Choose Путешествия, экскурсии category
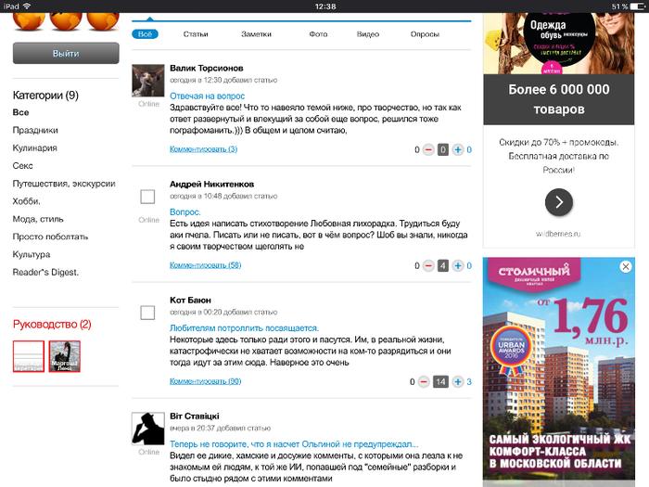 click(64, 184)
